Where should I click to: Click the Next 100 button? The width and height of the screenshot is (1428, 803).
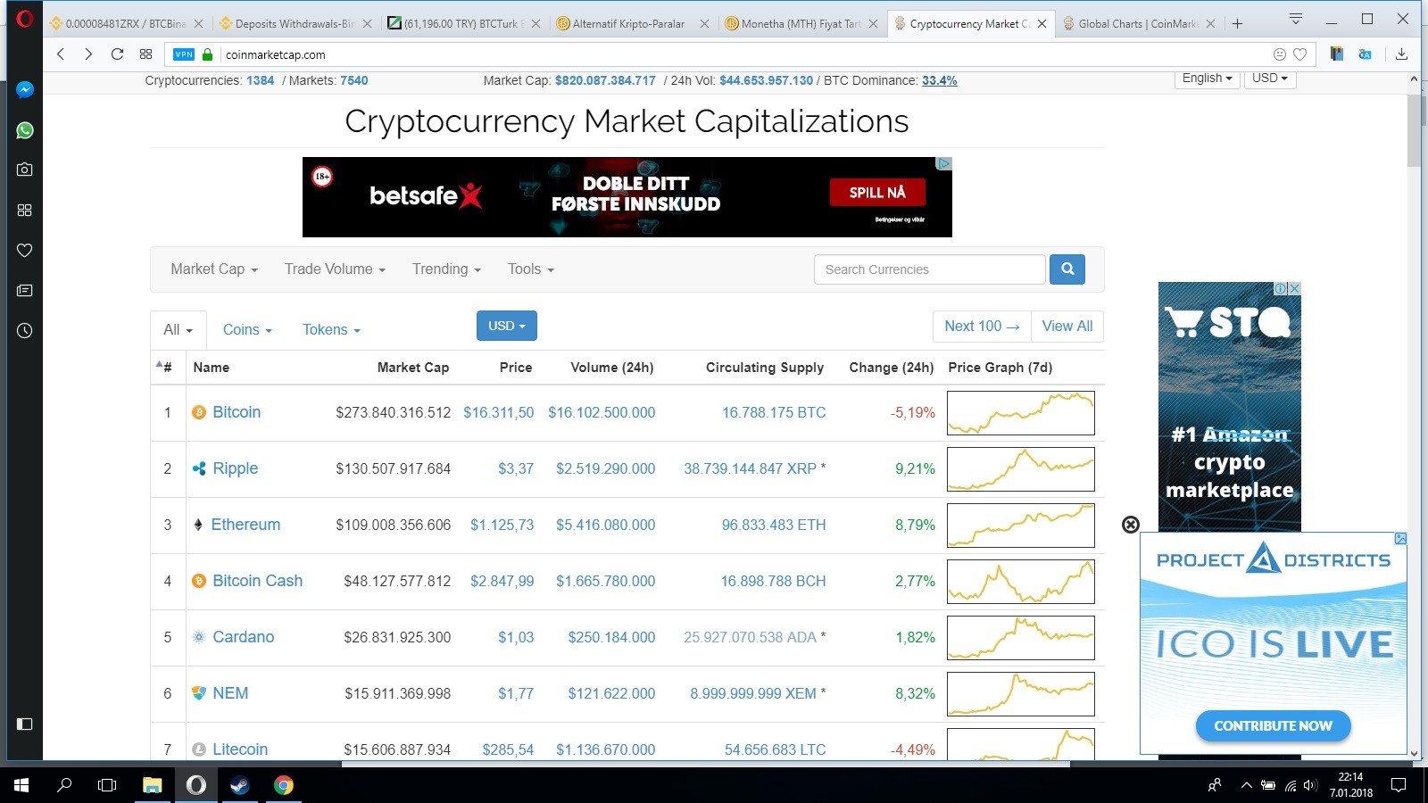[x=982, y=327]
